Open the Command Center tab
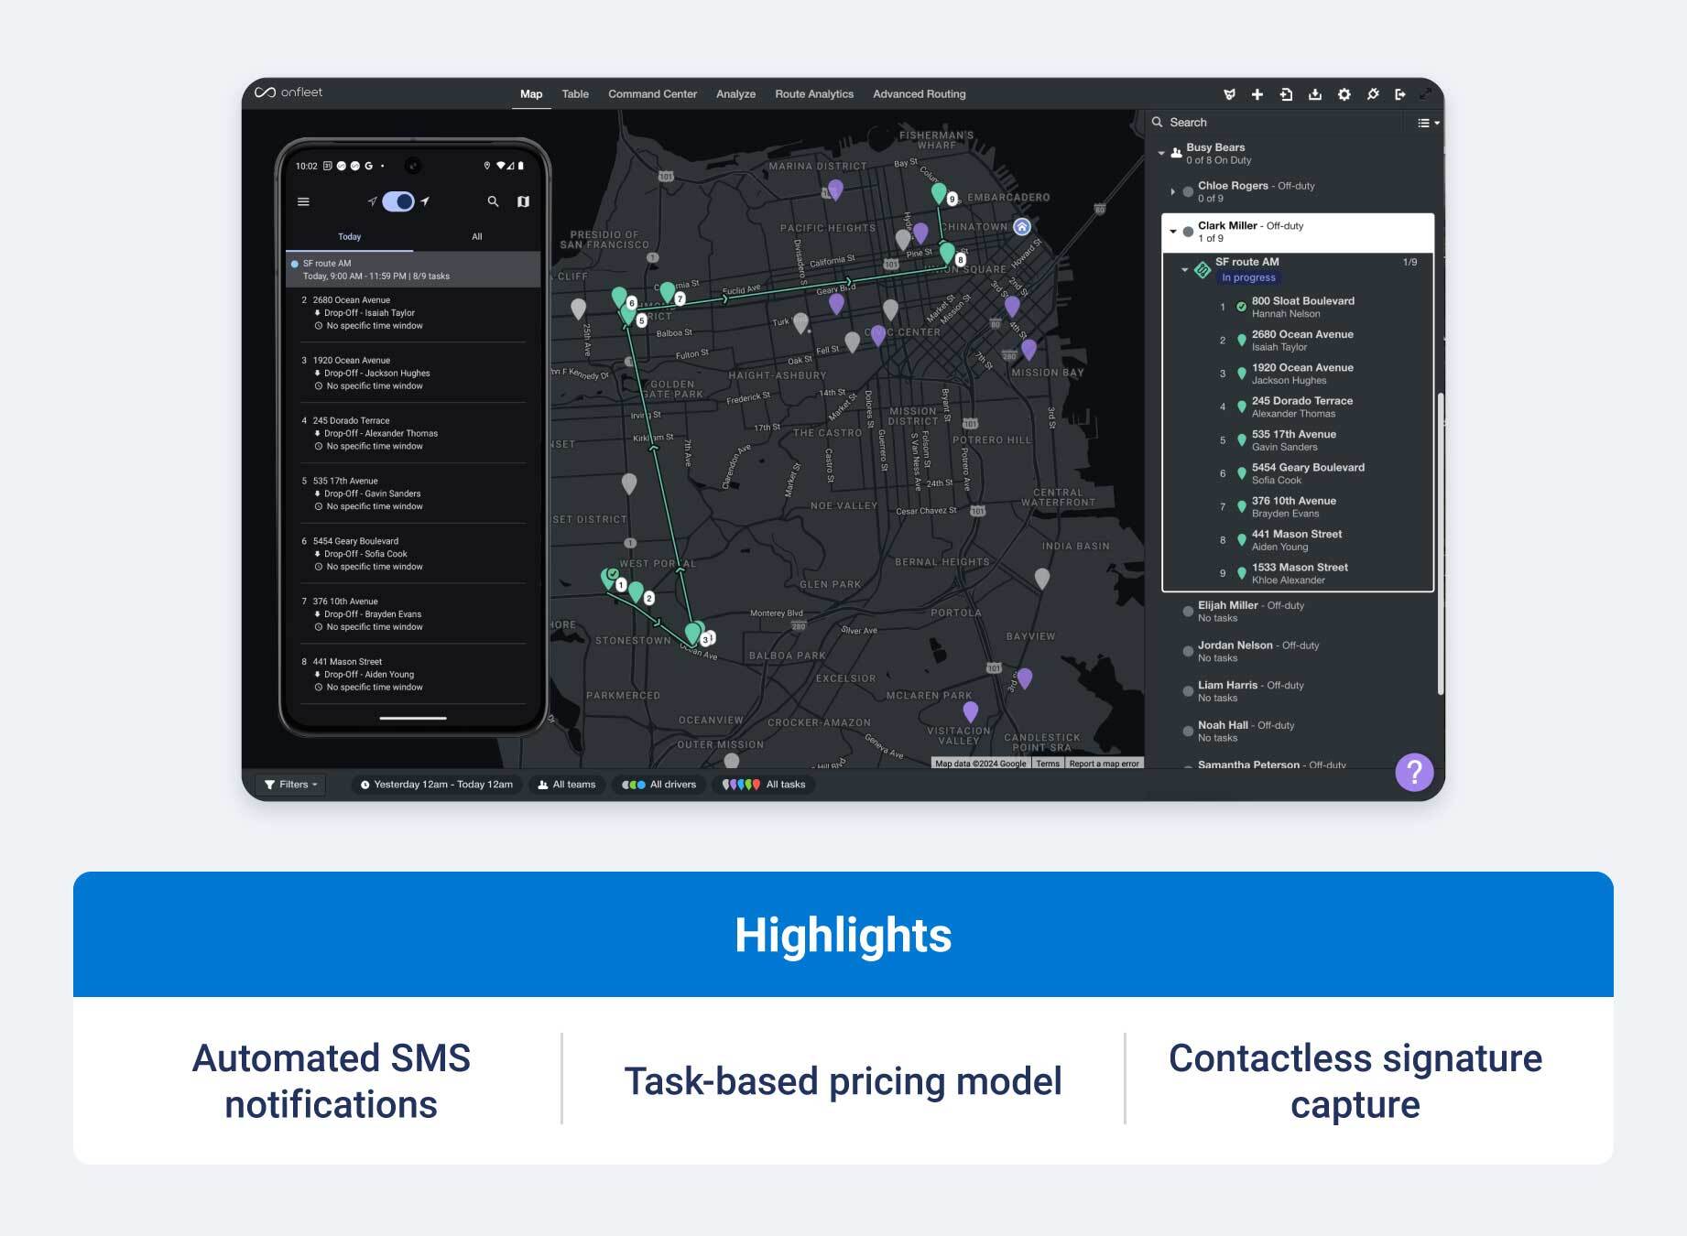1687x1236 pixels. pyautogui.click(x=652, y=94)
